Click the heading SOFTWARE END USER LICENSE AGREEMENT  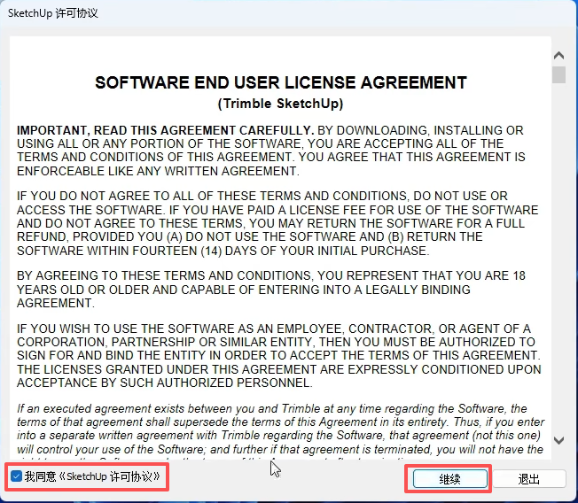click(281, 82)
